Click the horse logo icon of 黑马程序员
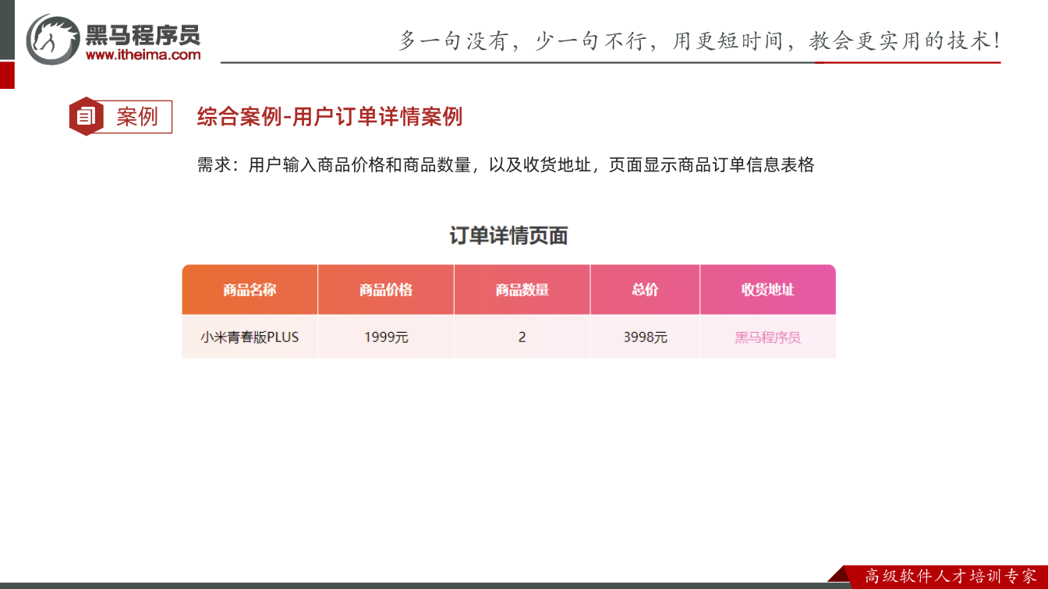 tap(53, 38)
